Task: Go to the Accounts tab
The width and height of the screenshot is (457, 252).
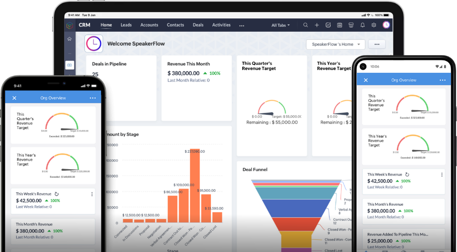Action: 149,25
